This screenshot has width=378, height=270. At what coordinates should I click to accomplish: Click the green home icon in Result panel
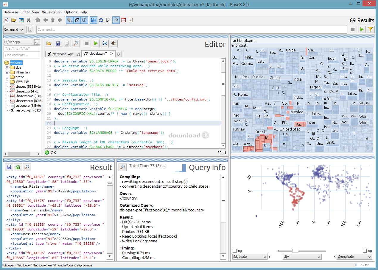pyautogui.click(x=18, y=167)
